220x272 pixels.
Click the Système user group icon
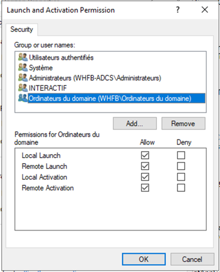tap(23, 67)
